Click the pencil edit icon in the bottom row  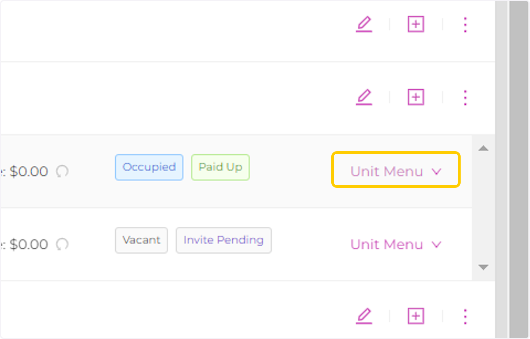click(364, 316)
